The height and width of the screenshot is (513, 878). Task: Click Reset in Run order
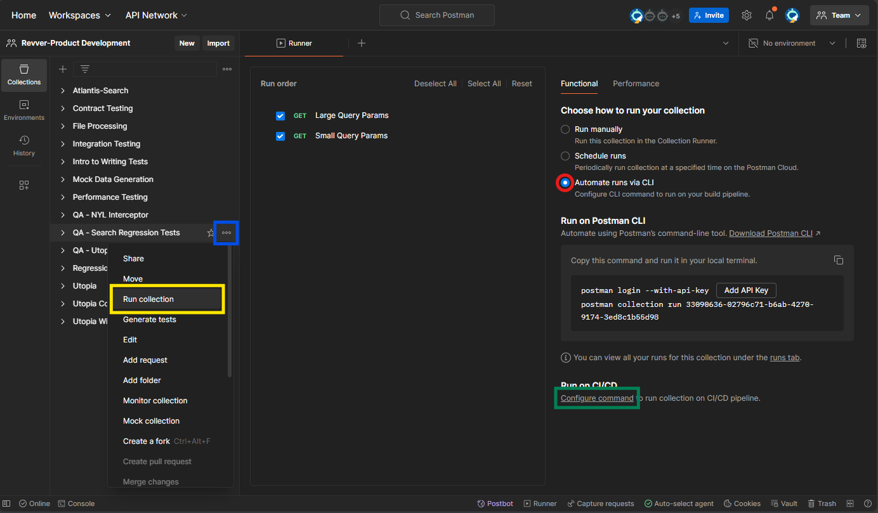522,84
